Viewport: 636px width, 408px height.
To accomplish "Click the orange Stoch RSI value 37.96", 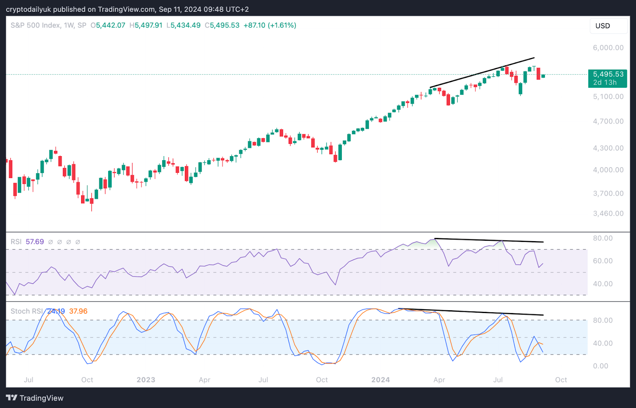I will click(x=78, y=311).
